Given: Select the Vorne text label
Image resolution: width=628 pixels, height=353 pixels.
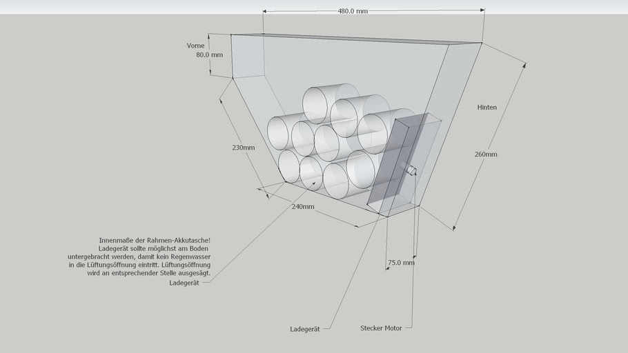Looking at the screenshot, I should (x=195, y=46).
